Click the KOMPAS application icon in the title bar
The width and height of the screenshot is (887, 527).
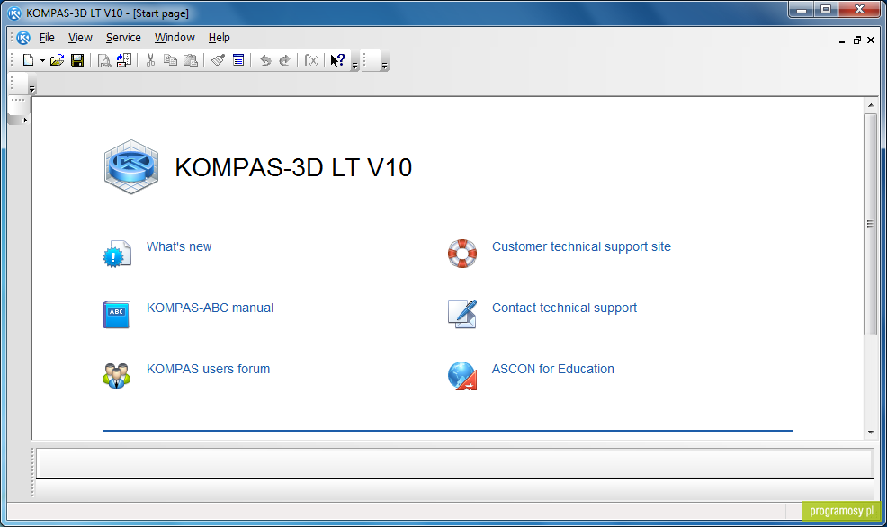click(x=14, y=13)
